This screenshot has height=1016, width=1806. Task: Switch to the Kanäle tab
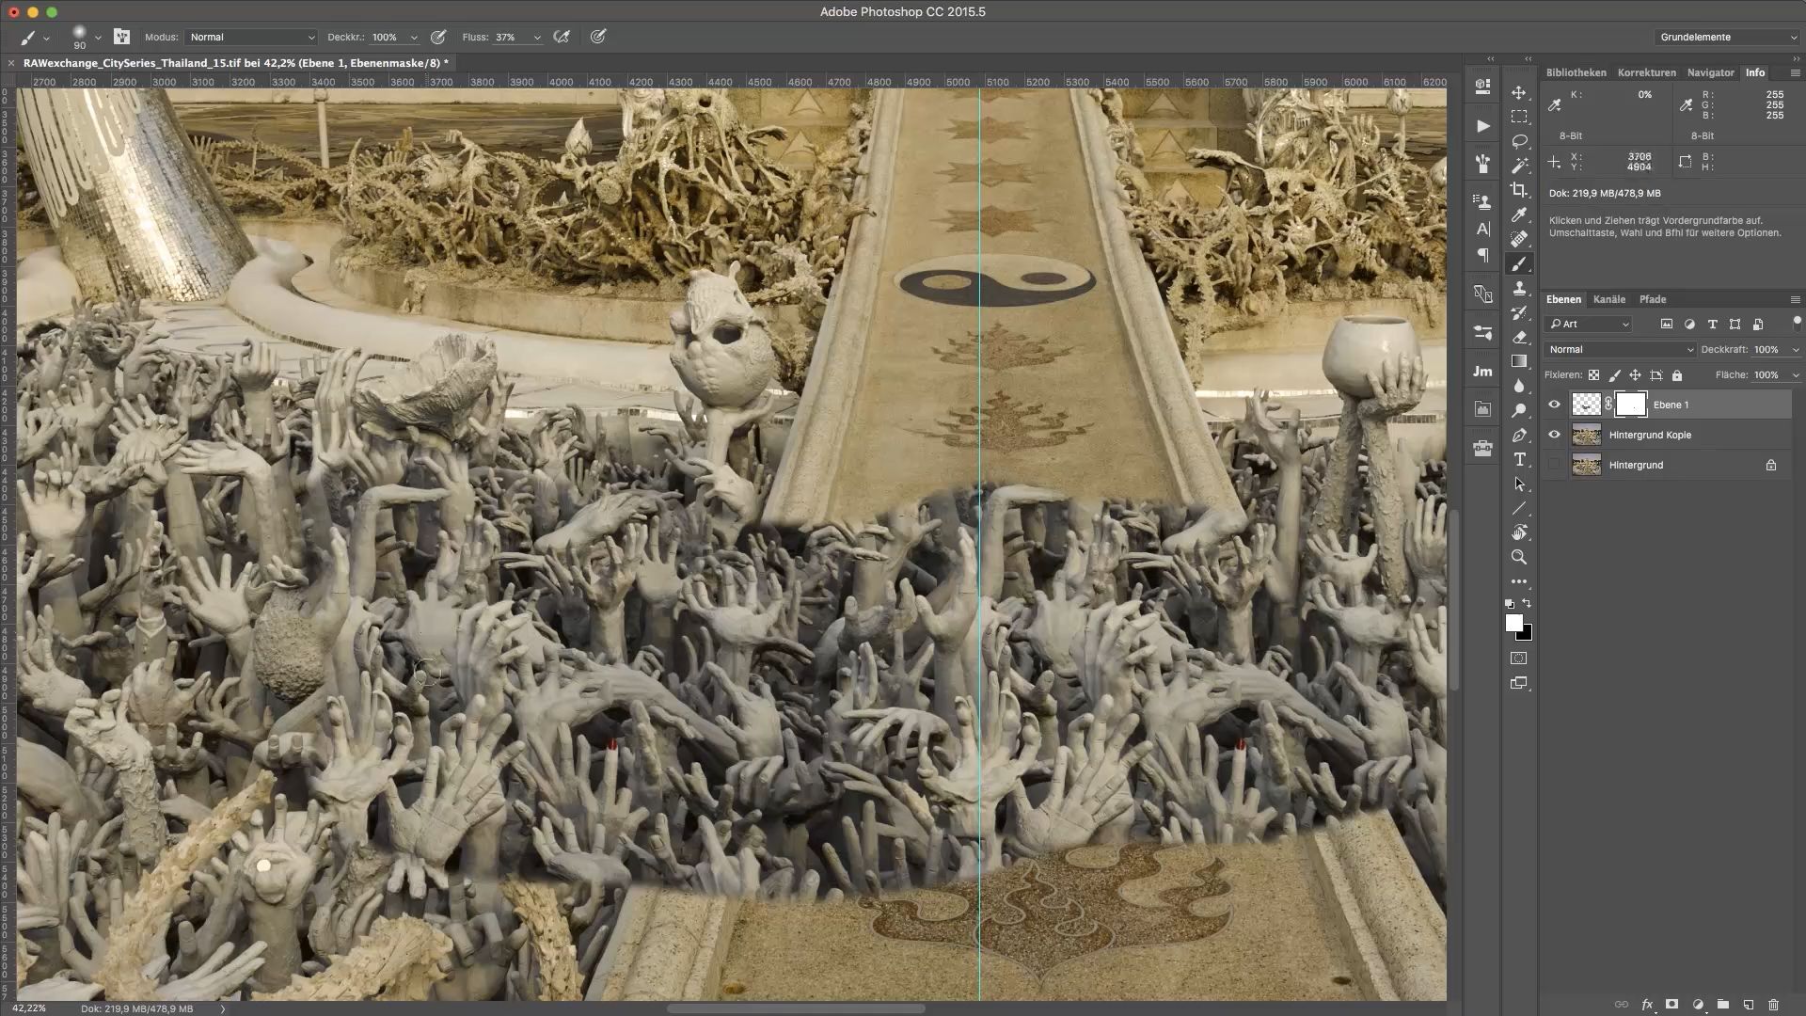click(x=1608, y=299)
